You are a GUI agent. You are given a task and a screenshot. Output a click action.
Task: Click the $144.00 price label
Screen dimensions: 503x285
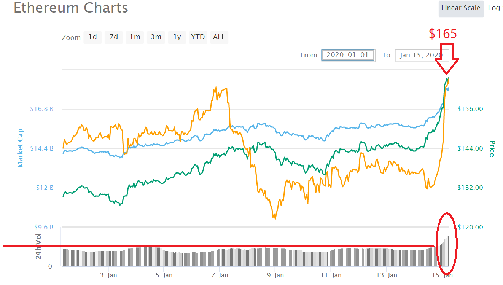(470, 148)
